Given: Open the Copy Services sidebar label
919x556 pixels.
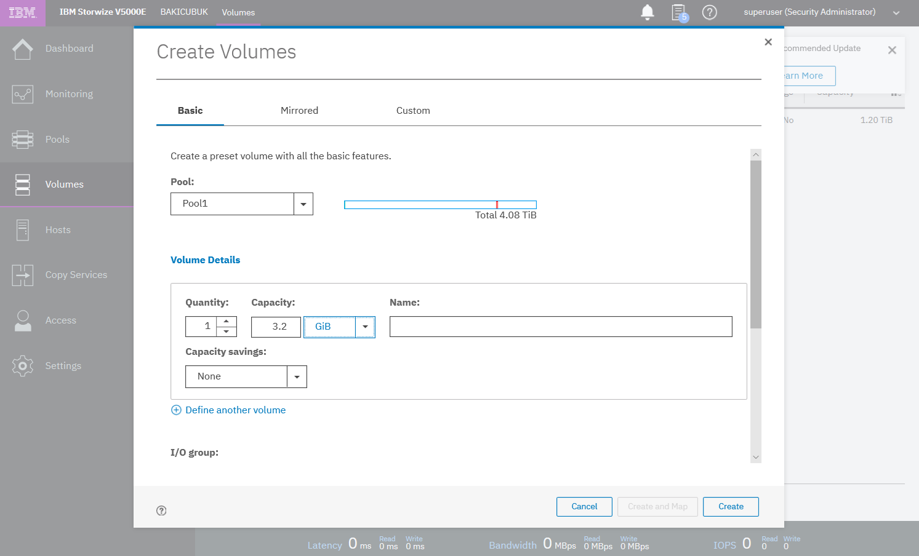Looking at the screenshot, I should click(x=76, y=275).
